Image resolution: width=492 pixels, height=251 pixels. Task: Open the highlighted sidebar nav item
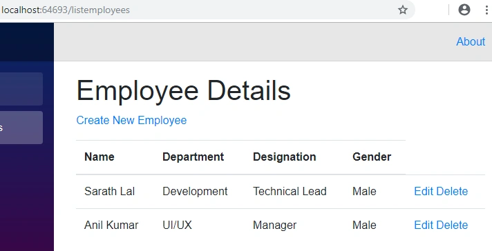tap(21, 128)
